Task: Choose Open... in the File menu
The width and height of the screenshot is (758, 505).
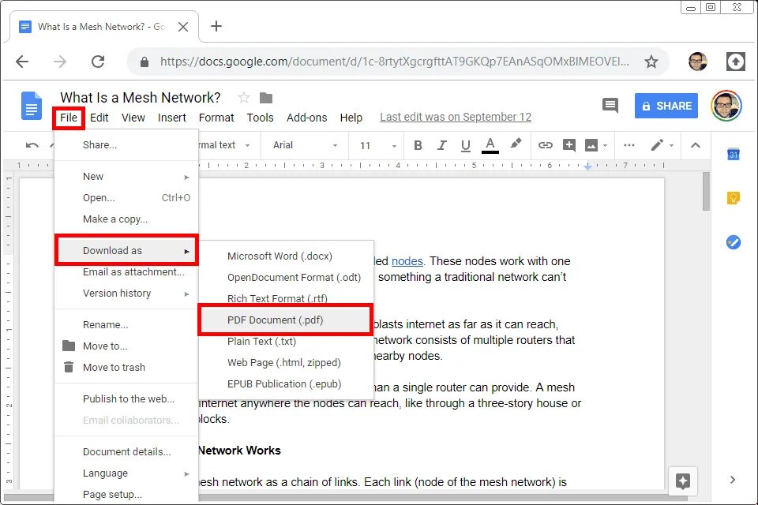Action: [x=126, y=197]
